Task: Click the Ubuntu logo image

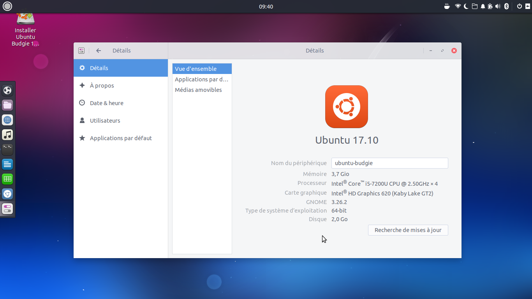Action: coord(347,107)
